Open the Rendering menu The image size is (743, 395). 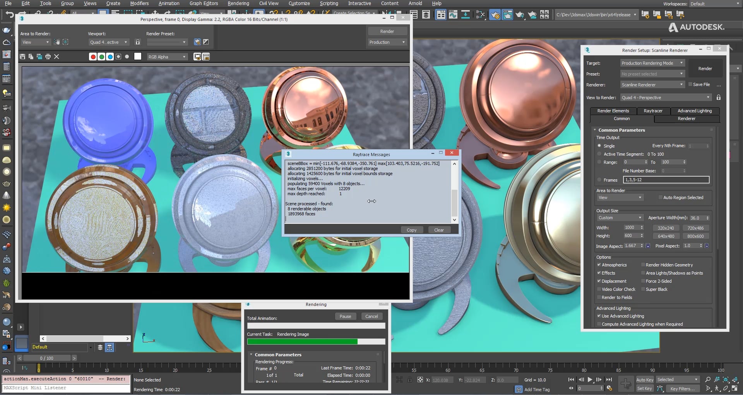[238, 3]
